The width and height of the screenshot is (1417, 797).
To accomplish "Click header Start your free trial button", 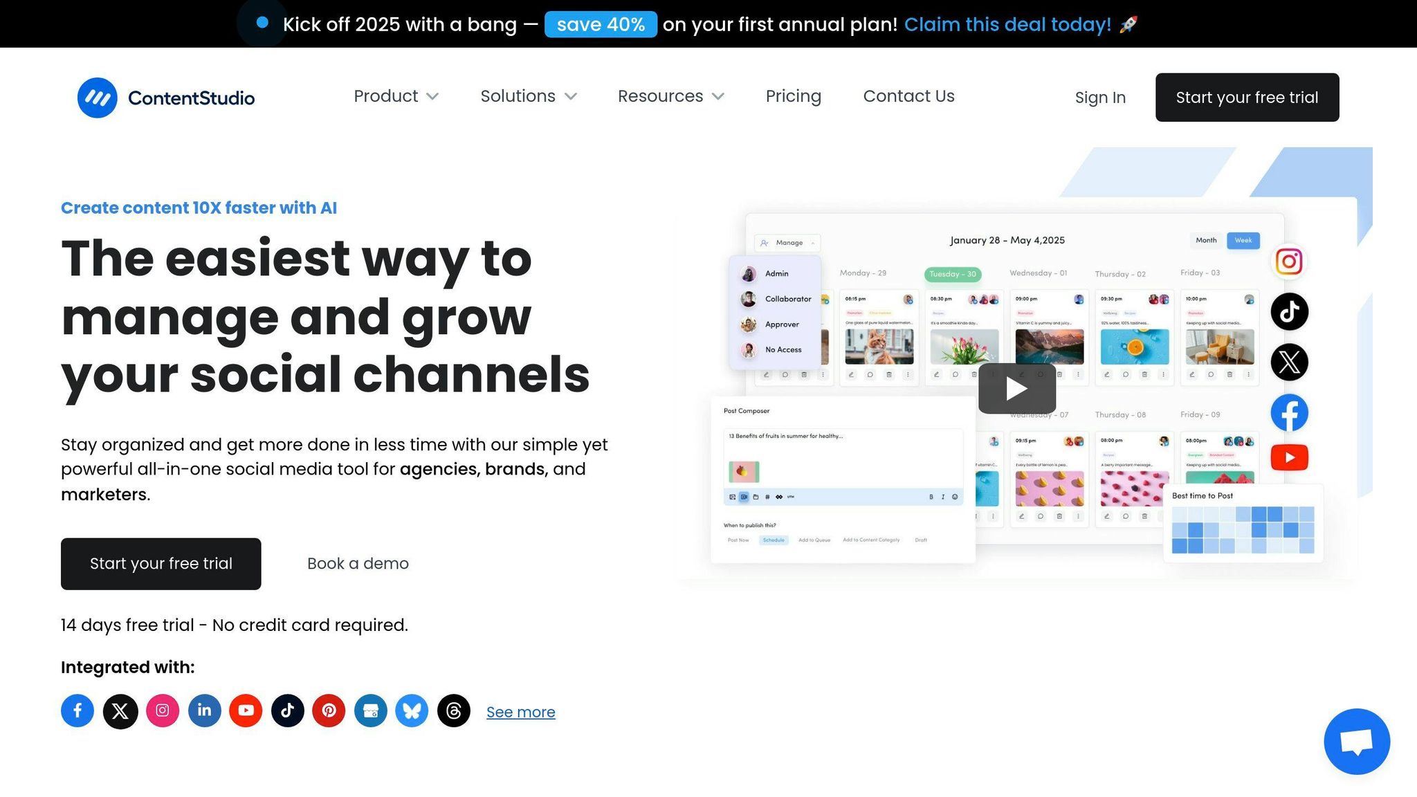I will (x=1247, y=98).
